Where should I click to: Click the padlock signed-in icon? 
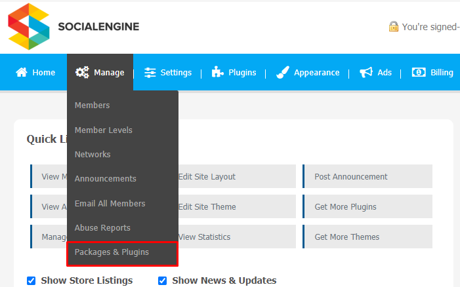394,26
